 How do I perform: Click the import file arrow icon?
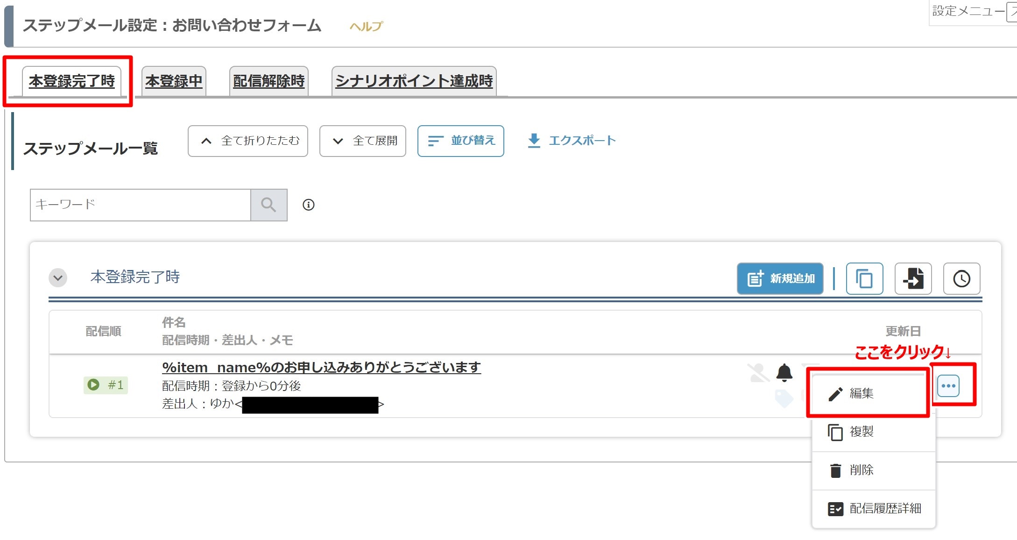click(913, 278)
